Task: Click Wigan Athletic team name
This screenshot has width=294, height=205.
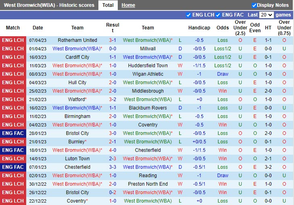Action: point(148,74)
